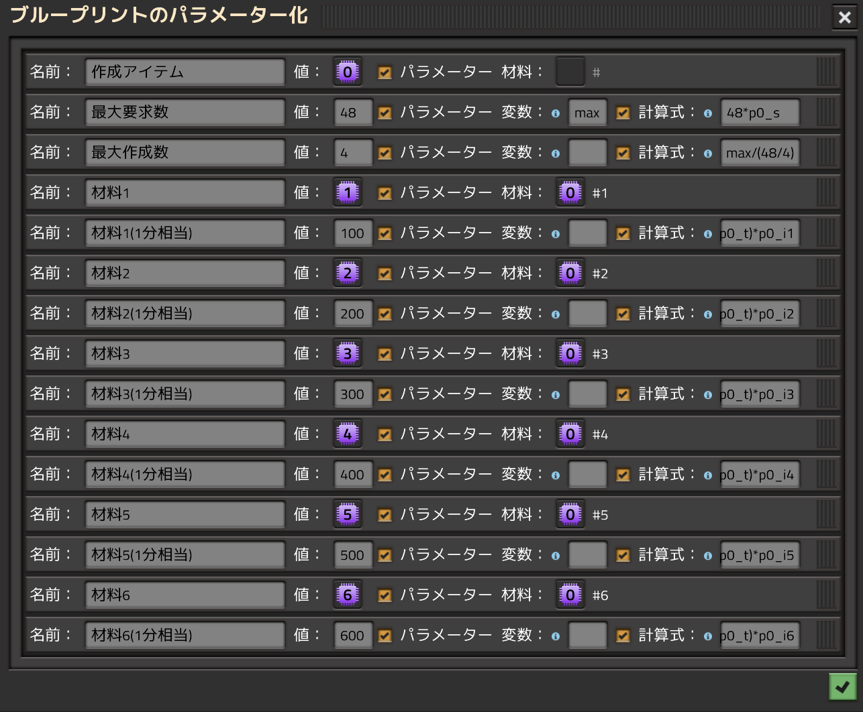The width and height of the screenshot is (863, 712).
Task: Toggle the パラメーター checkbox for 最大要求数
Action: [x=385, y=113]
